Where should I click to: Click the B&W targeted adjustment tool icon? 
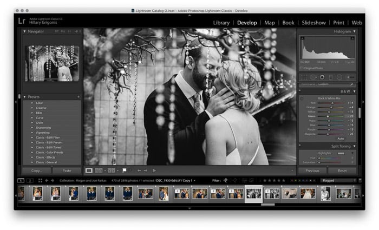pos(302,98)
